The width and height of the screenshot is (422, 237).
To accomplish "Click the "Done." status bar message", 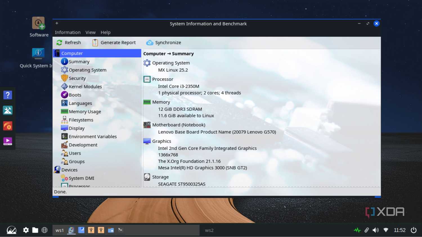I will click(x=60, y=192).
